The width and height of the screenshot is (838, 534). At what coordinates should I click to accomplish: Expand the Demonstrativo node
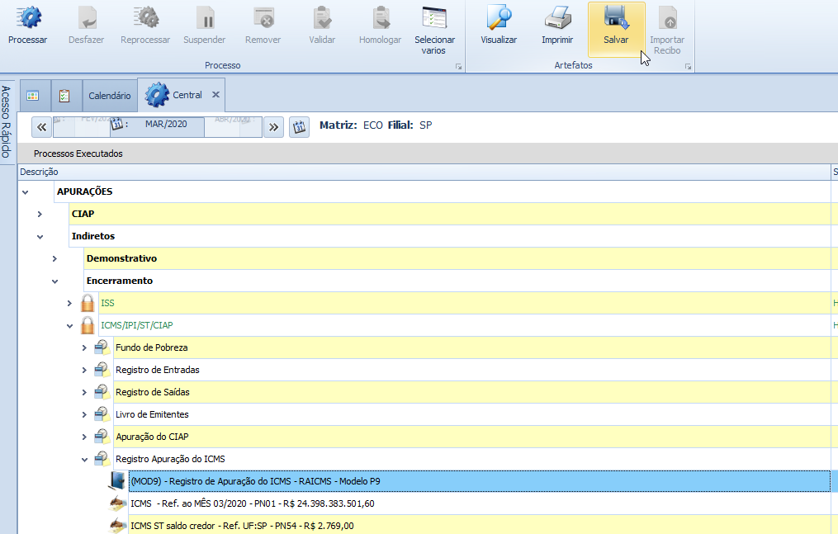point(54,258)
